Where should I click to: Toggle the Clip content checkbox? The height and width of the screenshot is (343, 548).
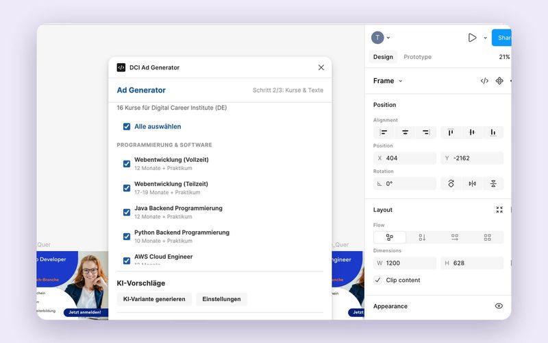pos(377,280)
